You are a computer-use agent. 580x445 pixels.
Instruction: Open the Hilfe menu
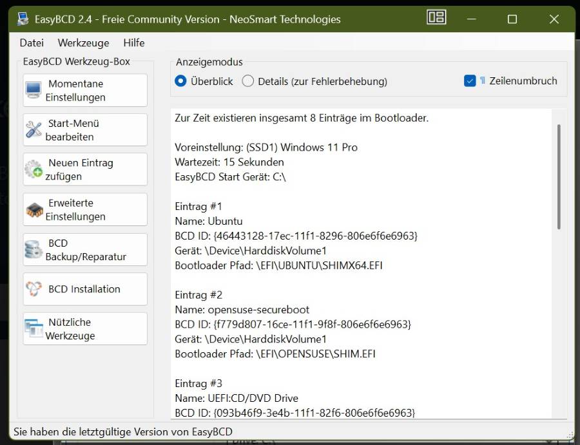[x=134, y=43]
